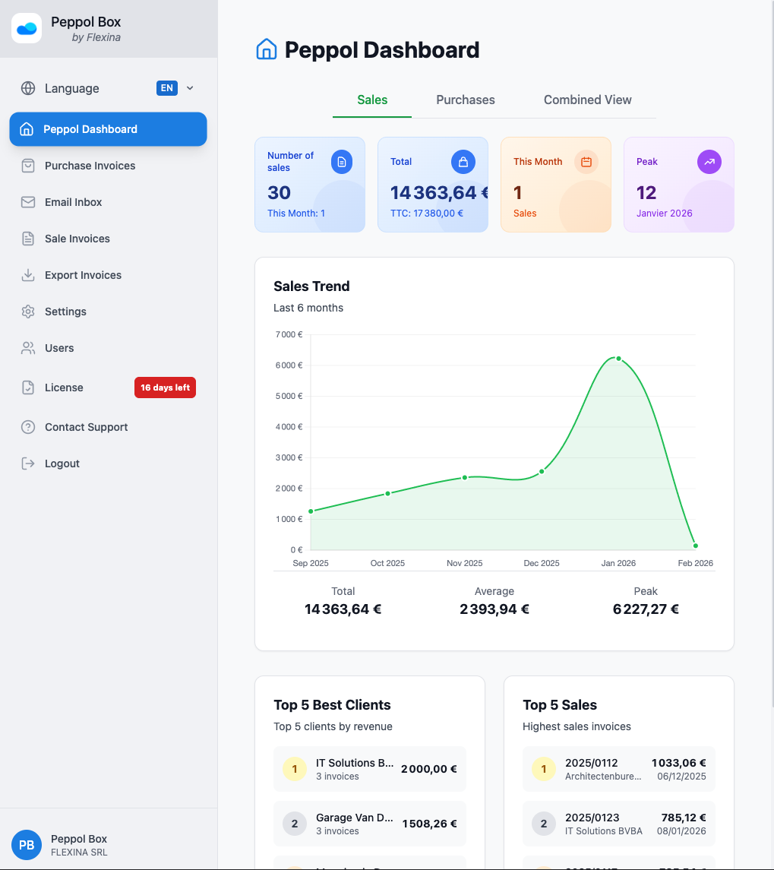The height and width of the screenshot is (870, 774).
Task: Select the Export Invoices download icon
Action: pyautogui.click(x=28, y=275)
